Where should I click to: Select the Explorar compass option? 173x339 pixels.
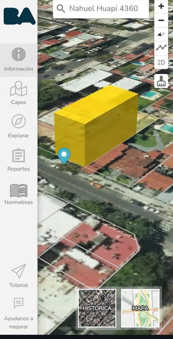[x=18, y=126]
